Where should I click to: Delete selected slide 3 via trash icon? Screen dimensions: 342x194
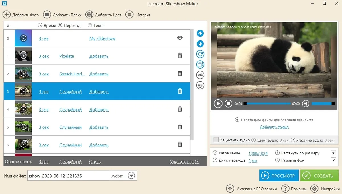pyautogui.click(x=180, y=91)
